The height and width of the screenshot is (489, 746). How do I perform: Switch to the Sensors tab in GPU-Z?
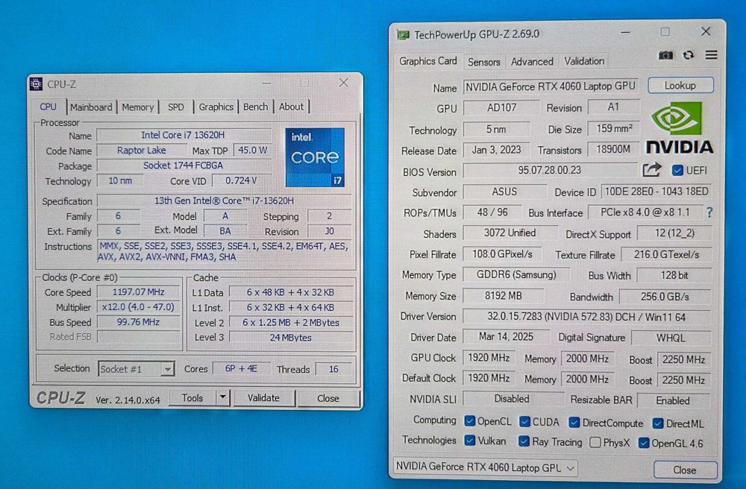tap(484, 62)
